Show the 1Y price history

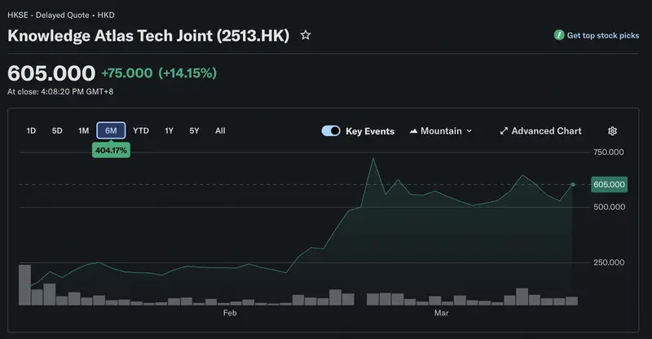[169, 130]
